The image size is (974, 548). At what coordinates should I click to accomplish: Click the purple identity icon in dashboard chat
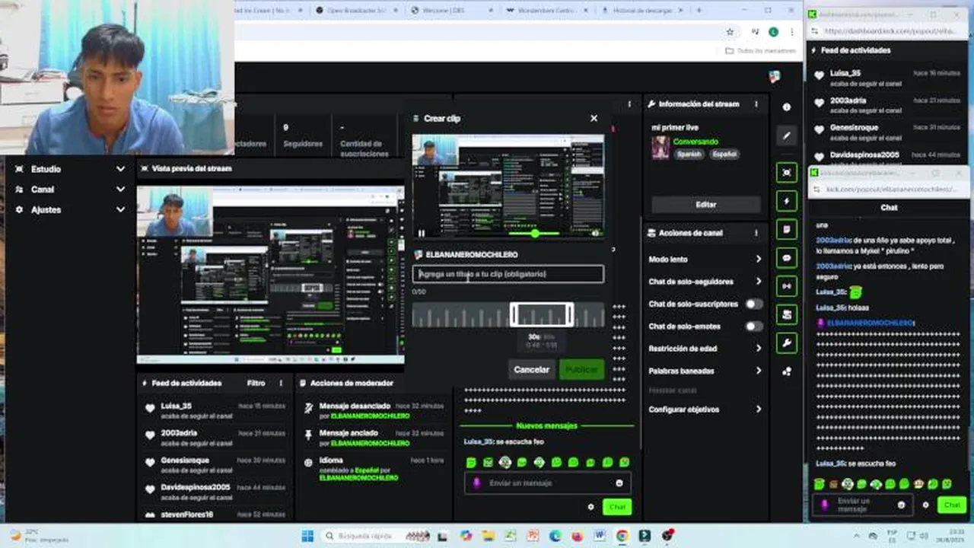pyautogui.click(x=476, y=483)
